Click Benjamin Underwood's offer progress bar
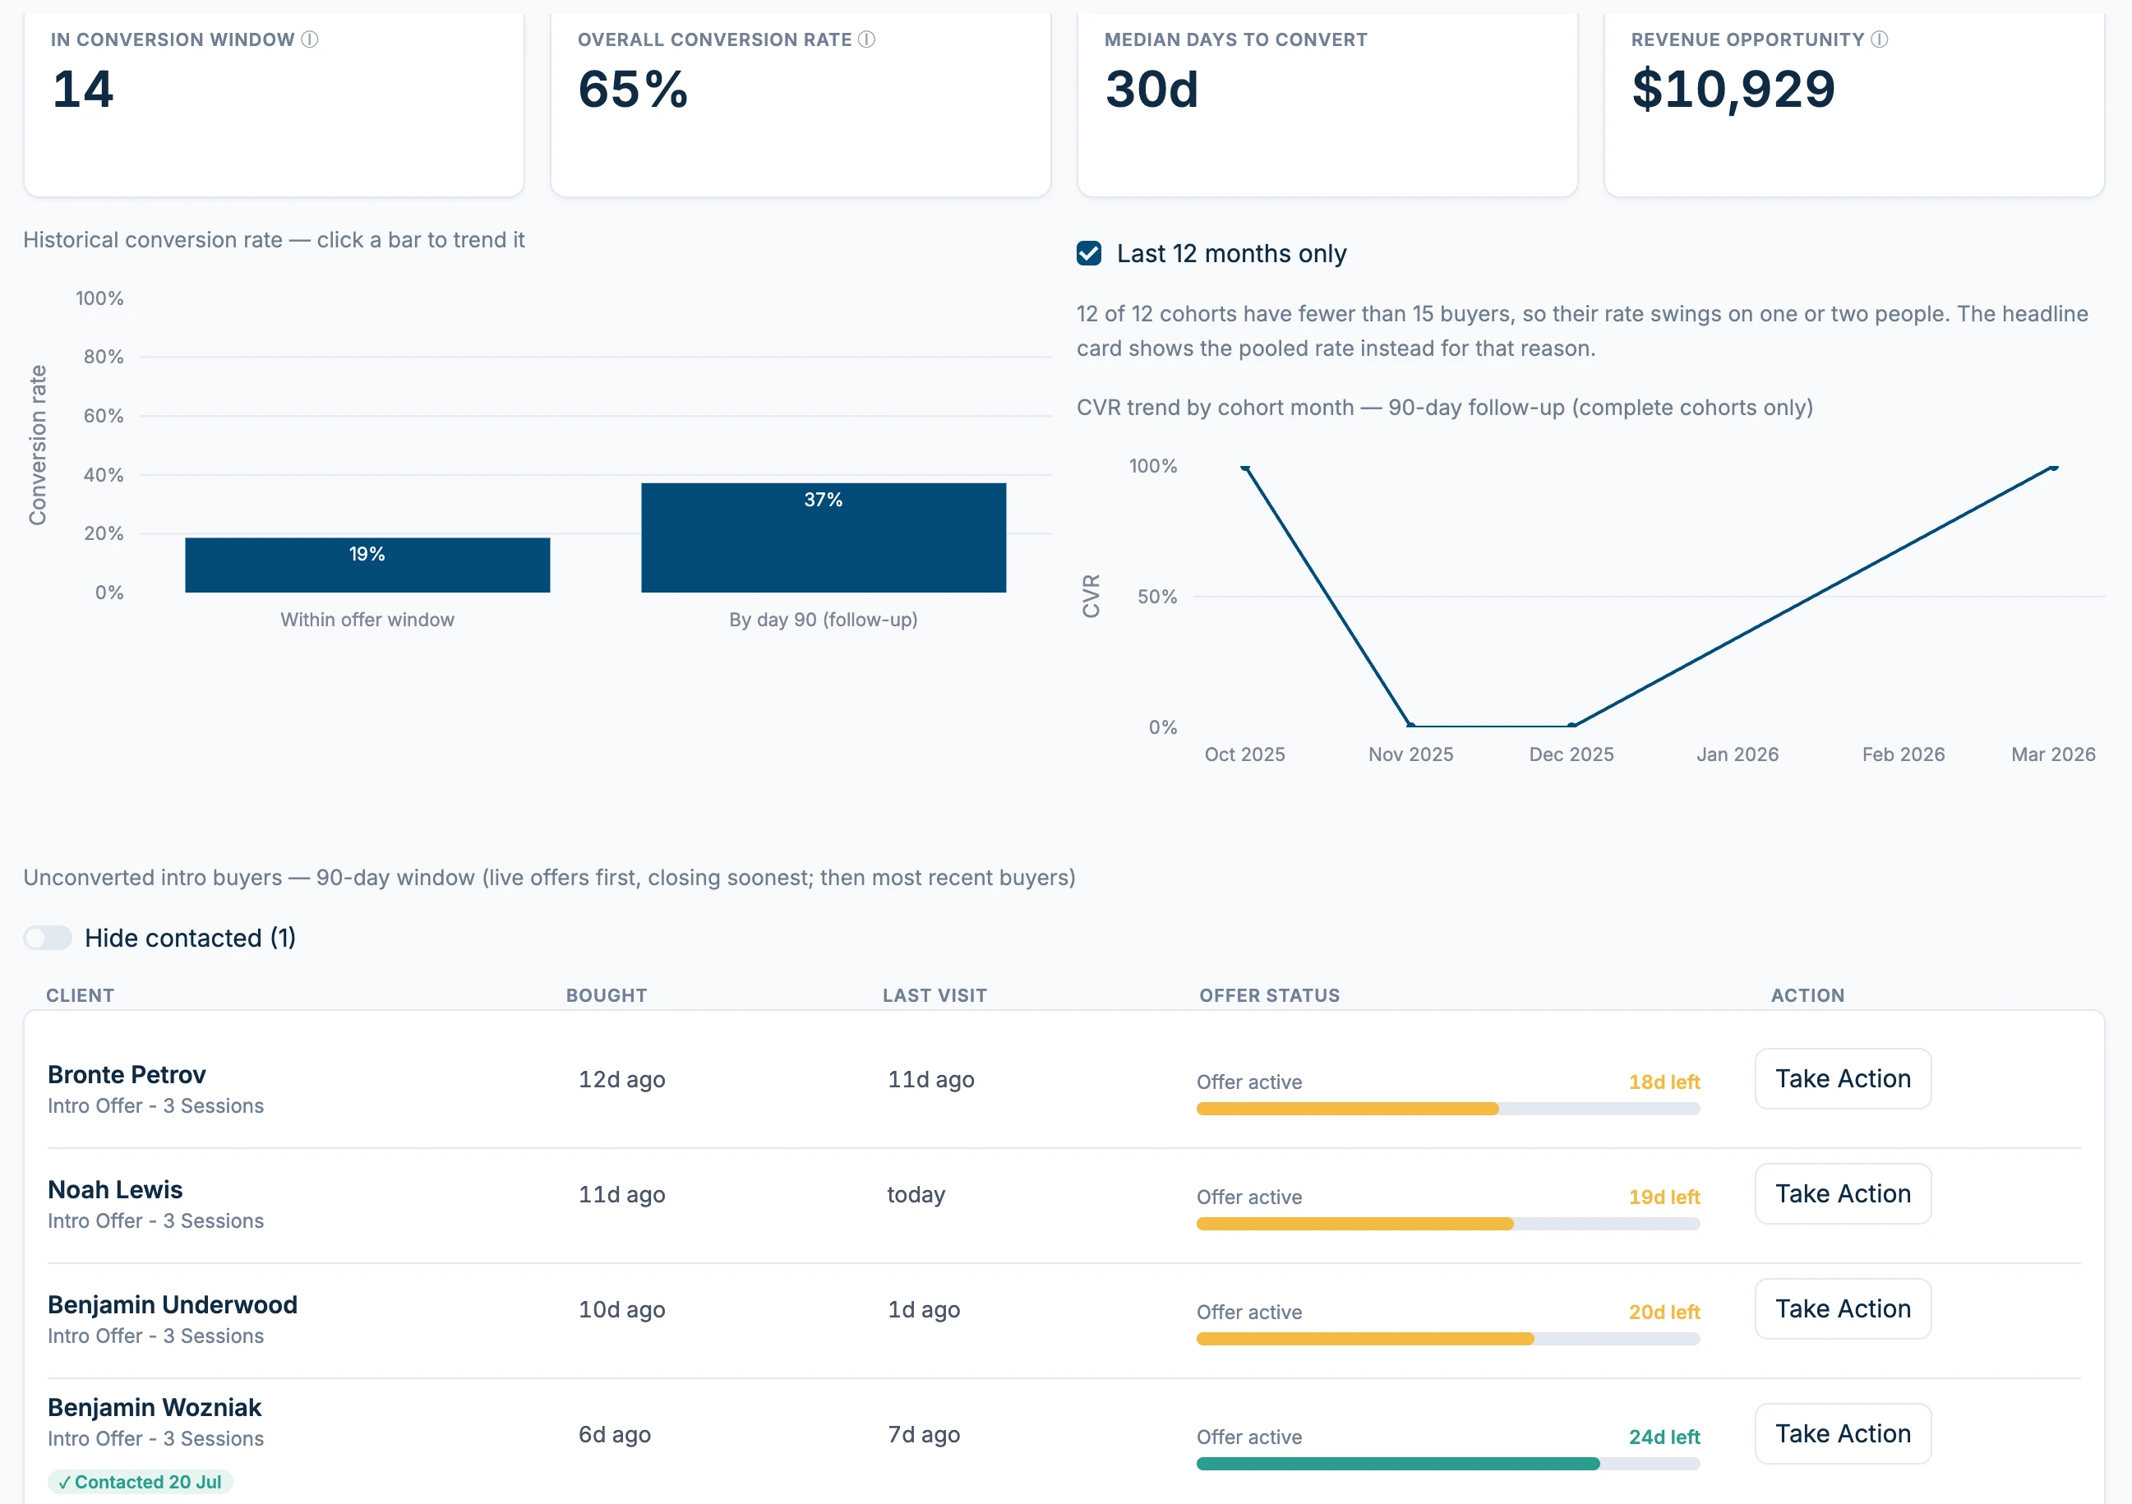 1448,1339
